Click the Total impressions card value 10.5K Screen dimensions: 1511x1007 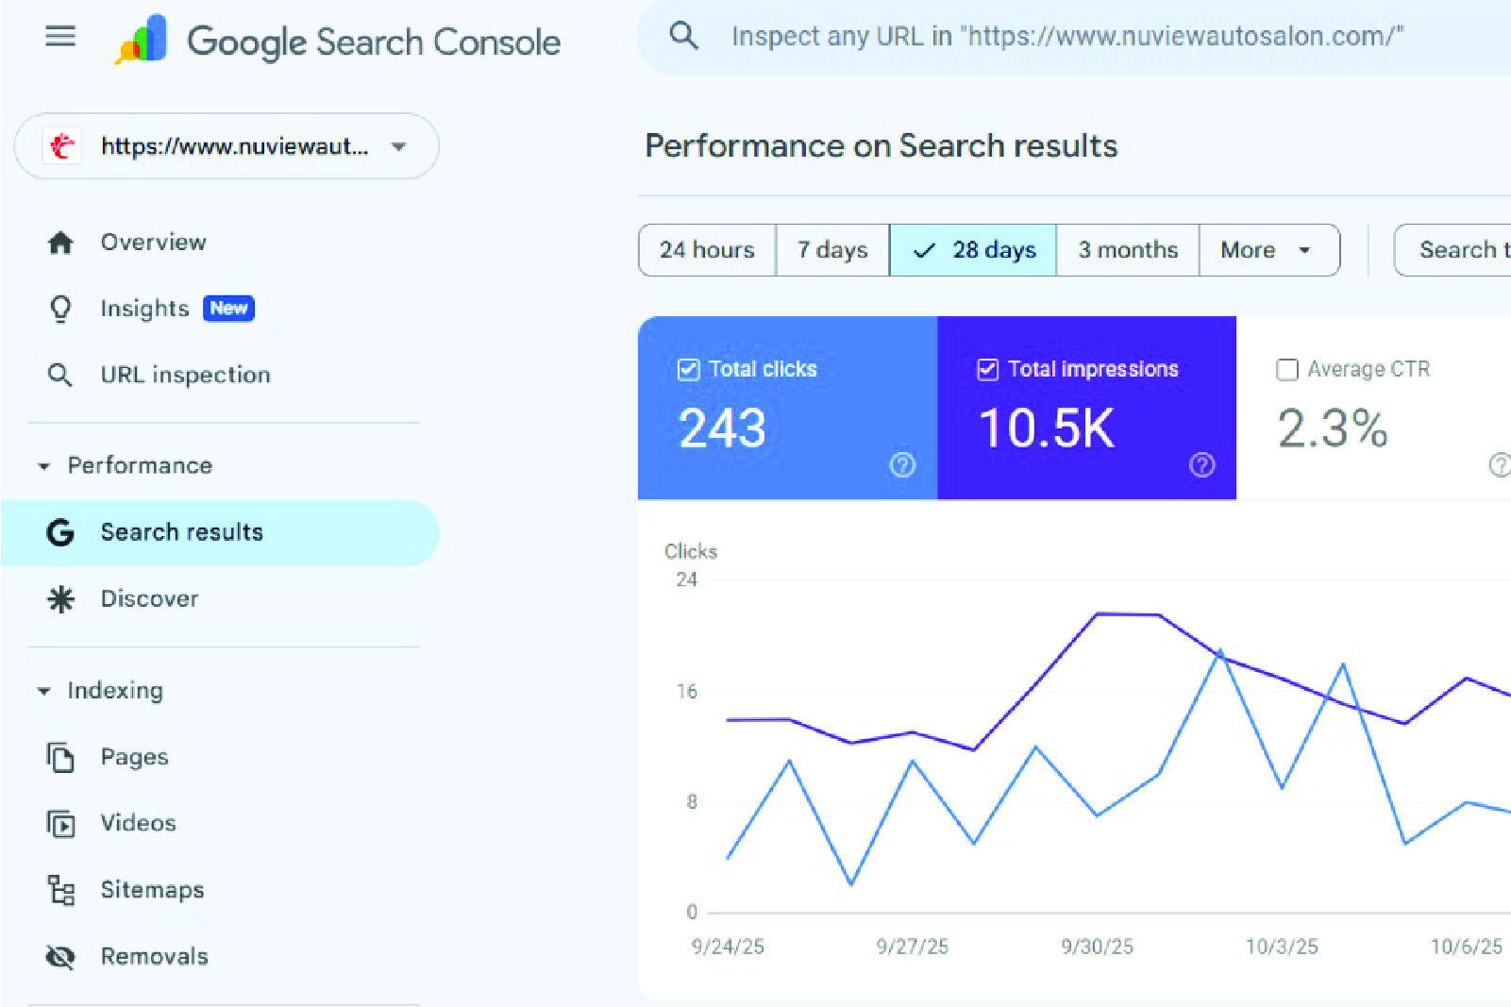(x=1047, y=428)
